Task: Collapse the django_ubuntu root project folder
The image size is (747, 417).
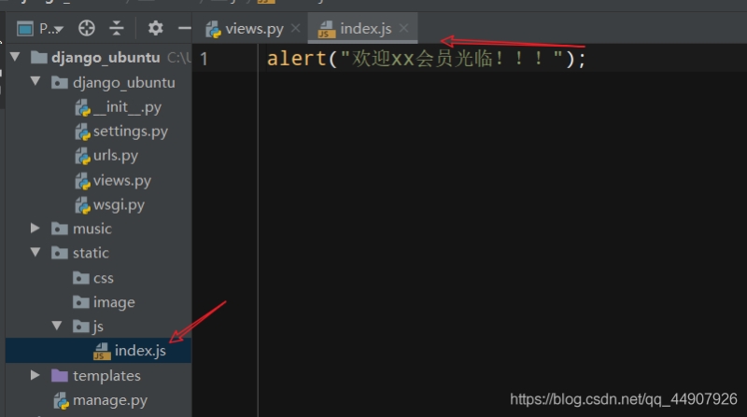Action: [15, 58]
